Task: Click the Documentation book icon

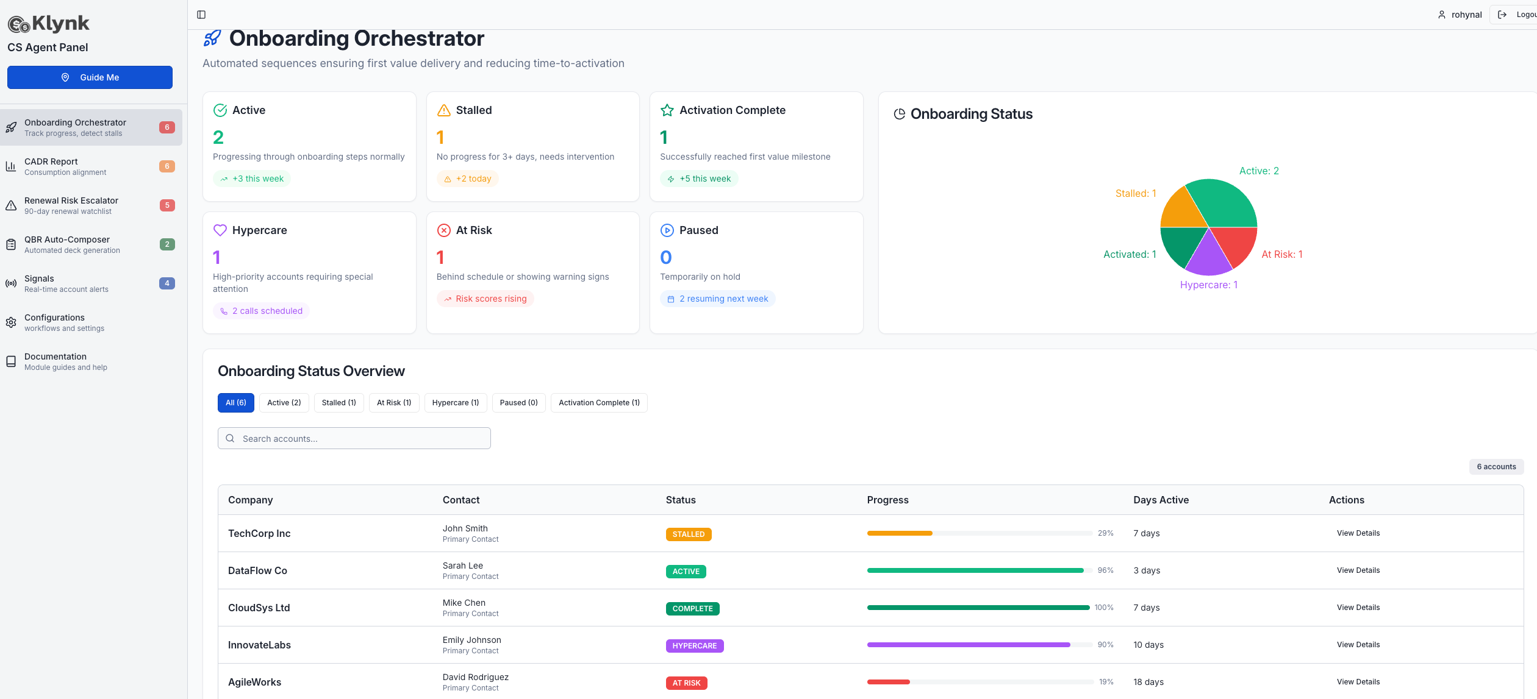Action: (11, 362)
